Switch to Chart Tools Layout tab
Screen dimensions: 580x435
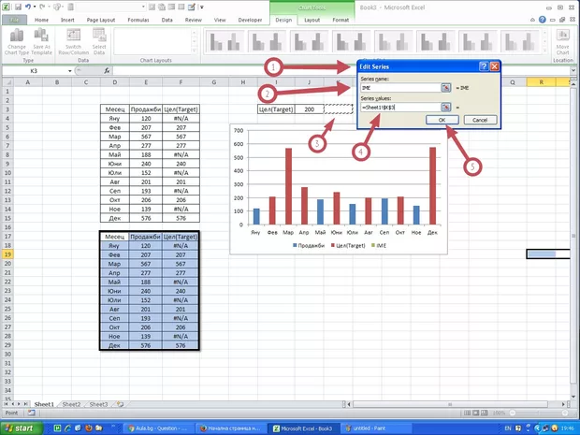tap(312, 20)
